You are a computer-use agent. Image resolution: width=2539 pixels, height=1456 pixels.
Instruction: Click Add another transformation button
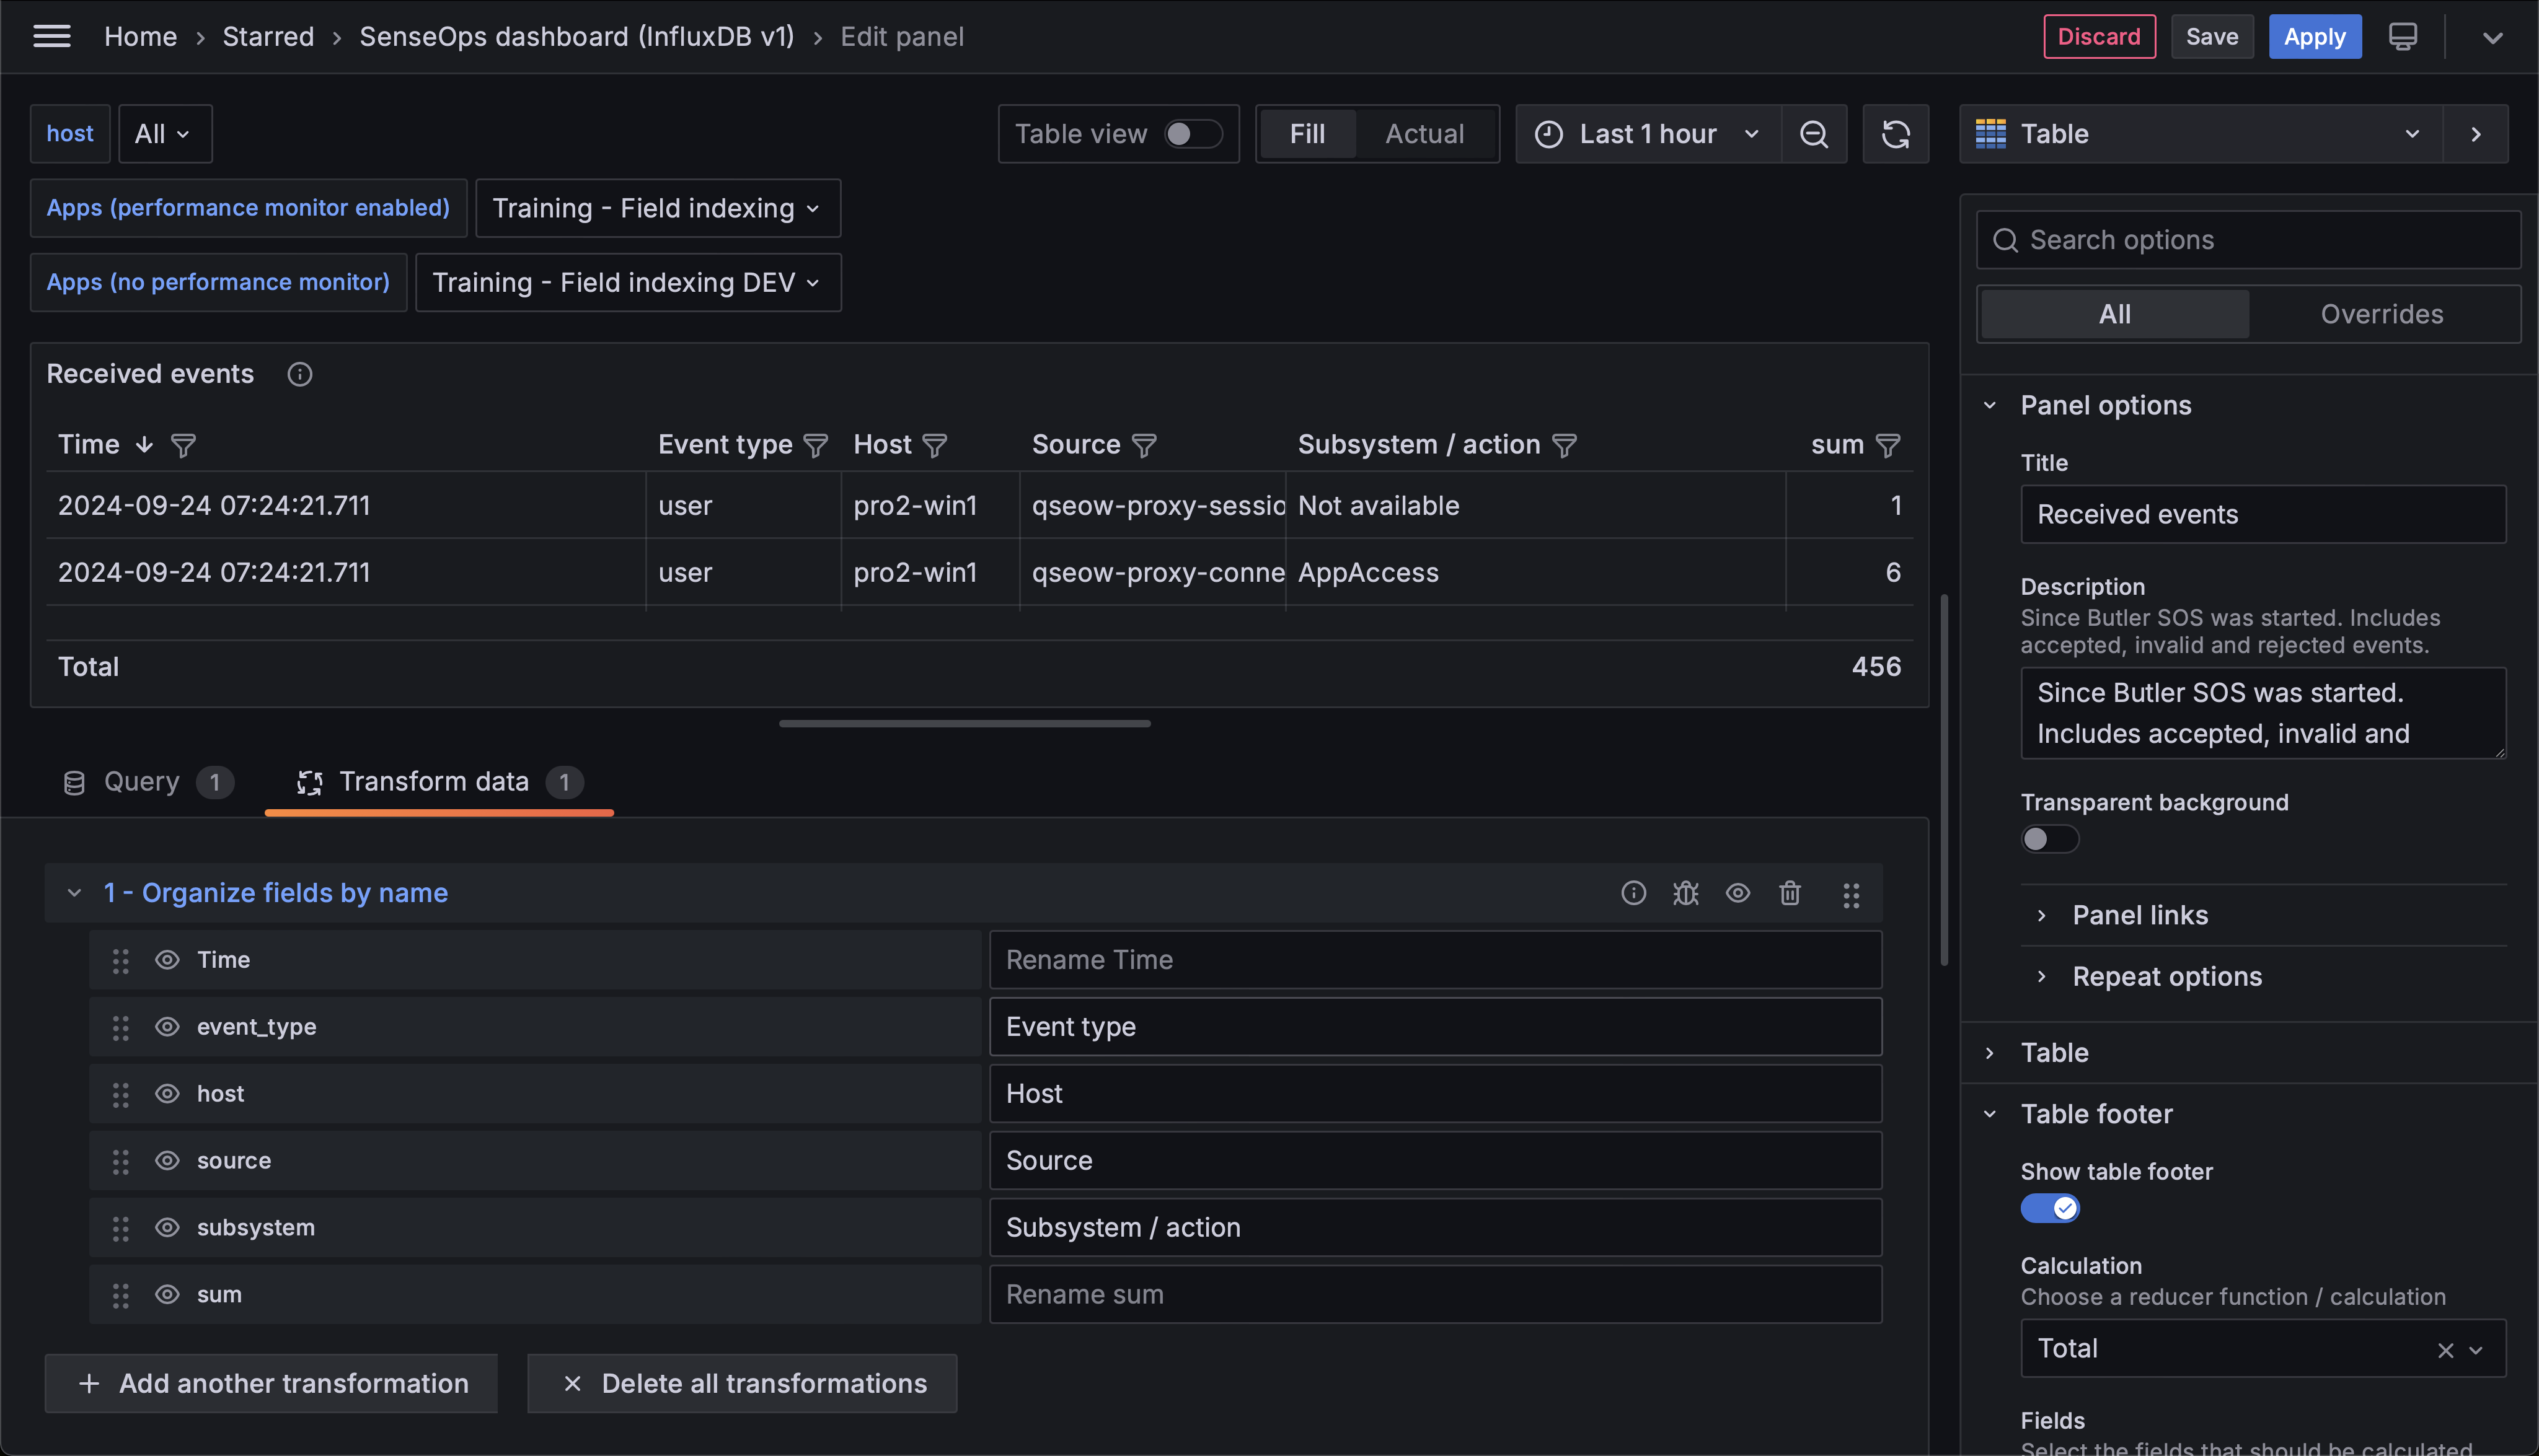271,1383
